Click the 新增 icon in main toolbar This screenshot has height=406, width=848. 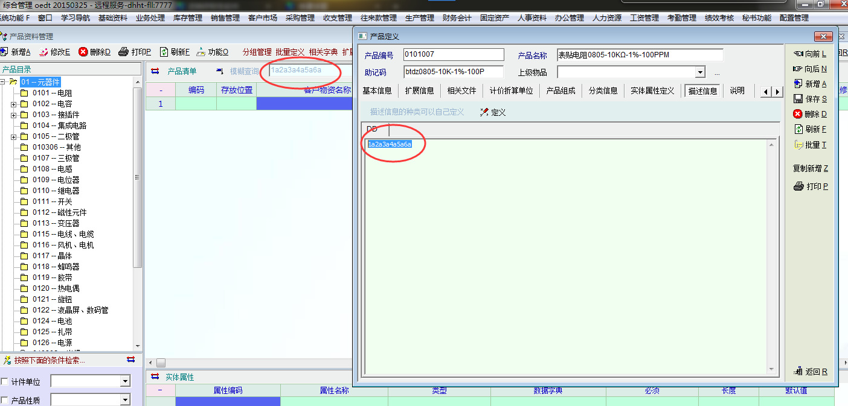click(x=4, y=52)
